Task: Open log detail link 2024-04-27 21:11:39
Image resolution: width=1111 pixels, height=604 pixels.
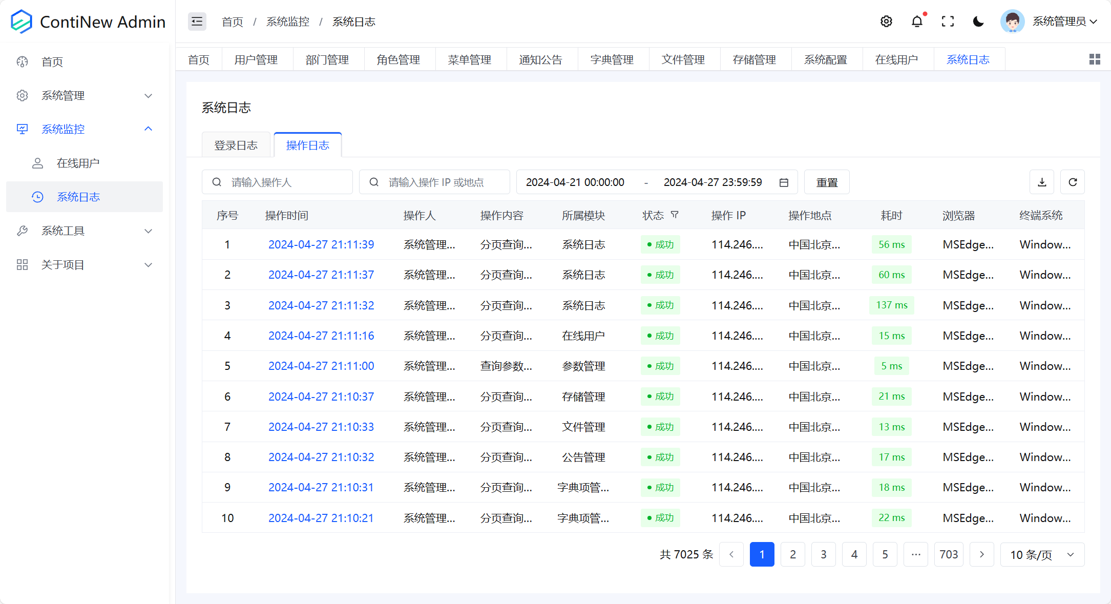Action: 321,244
